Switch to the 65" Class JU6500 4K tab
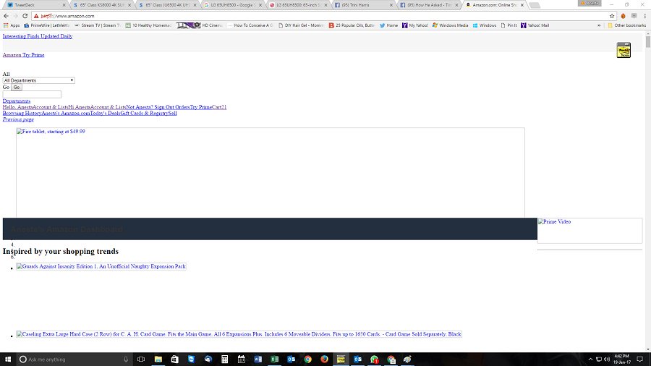 [167, 5]
